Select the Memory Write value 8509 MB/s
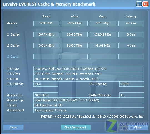 point(75,23)
